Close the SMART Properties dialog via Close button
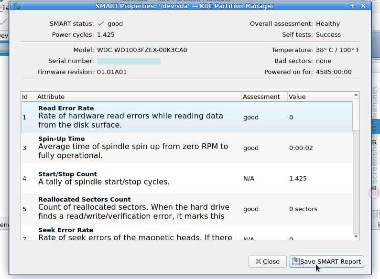The width and height of the screenshot is (380, 279). (268, 262)
